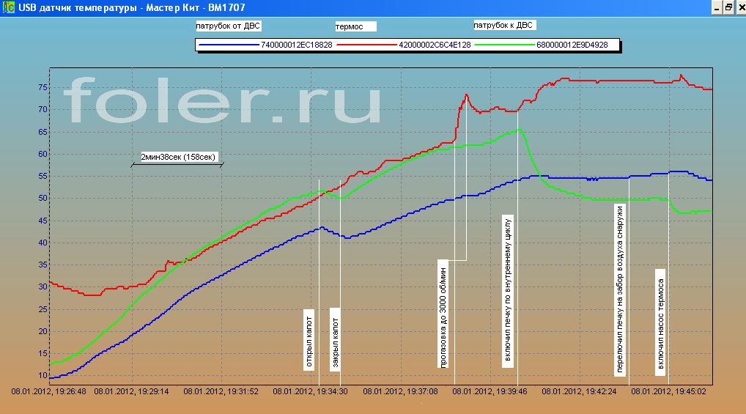Close the Мастер Кит BM1707 window
The height and width of the screenshot is (414, 746).
click(x=741, y=7)
